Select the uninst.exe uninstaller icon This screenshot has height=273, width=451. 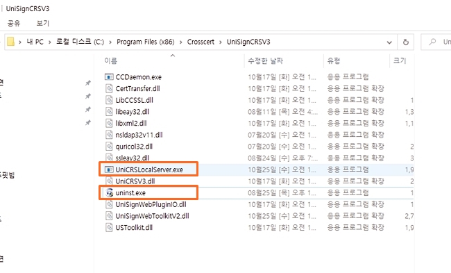[110, 192]
